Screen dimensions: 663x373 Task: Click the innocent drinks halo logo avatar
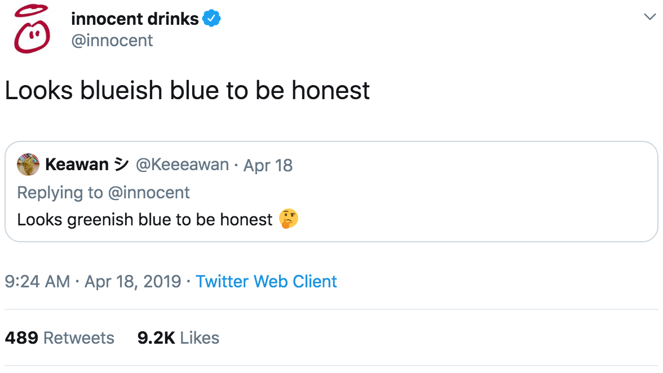[32, 30]
